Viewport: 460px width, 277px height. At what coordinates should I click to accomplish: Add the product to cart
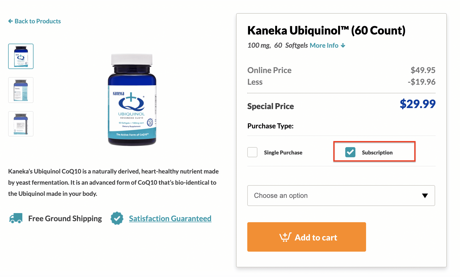pyautogui.click(x=306, y=237)
